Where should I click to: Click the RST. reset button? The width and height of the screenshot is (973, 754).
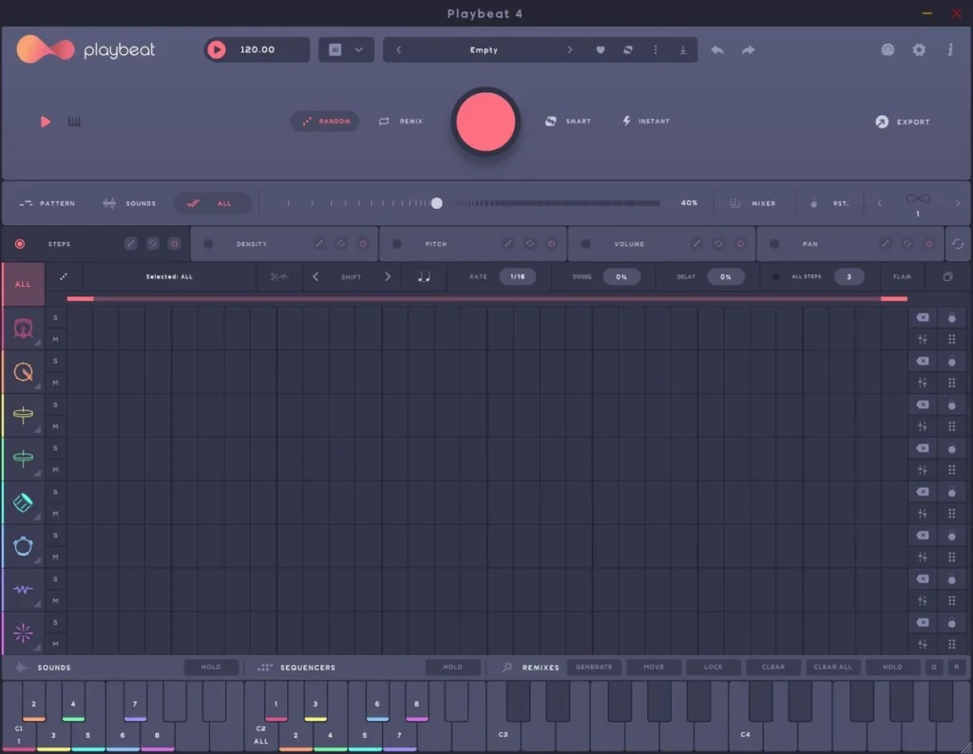pyautogui.click(x=830, y=203)
